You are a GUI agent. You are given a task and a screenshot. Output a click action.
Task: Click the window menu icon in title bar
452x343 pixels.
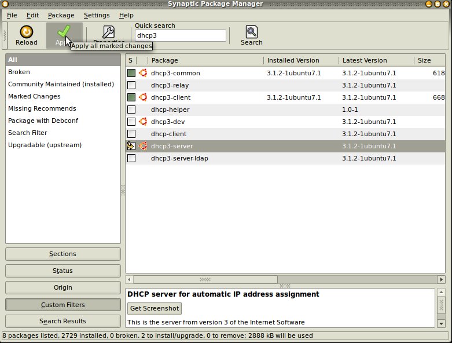5,3
